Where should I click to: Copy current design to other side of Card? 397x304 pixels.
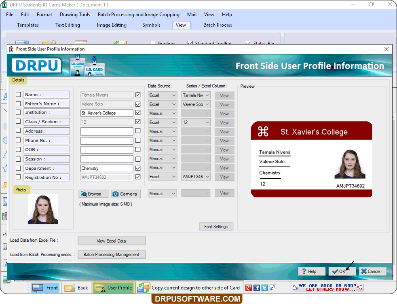(189, 288)
